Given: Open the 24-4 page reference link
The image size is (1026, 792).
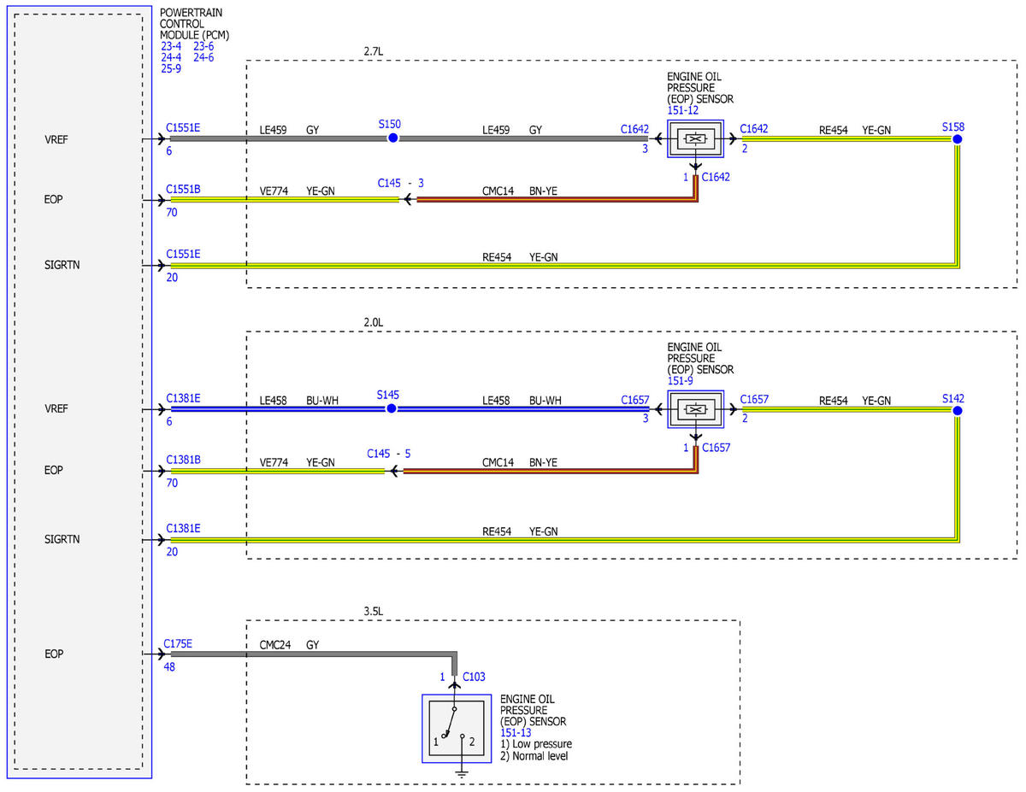Looking at the screenshot, I should pos(171,58).
